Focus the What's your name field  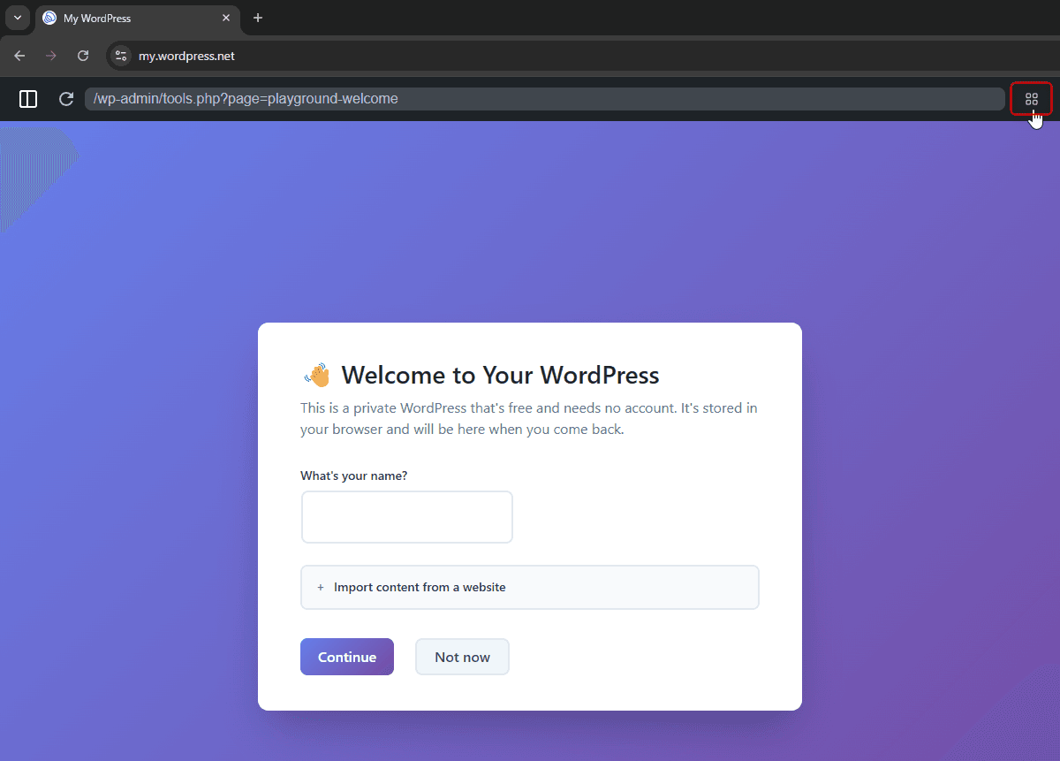coord(406,517)
